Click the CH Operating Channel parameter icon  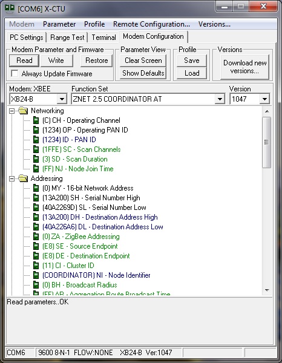[36, 120]
